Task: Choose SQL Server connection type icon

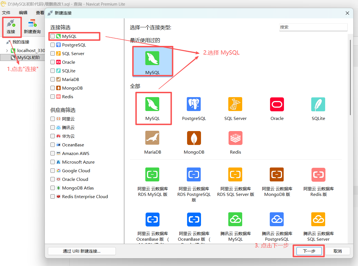Action: 235,104
